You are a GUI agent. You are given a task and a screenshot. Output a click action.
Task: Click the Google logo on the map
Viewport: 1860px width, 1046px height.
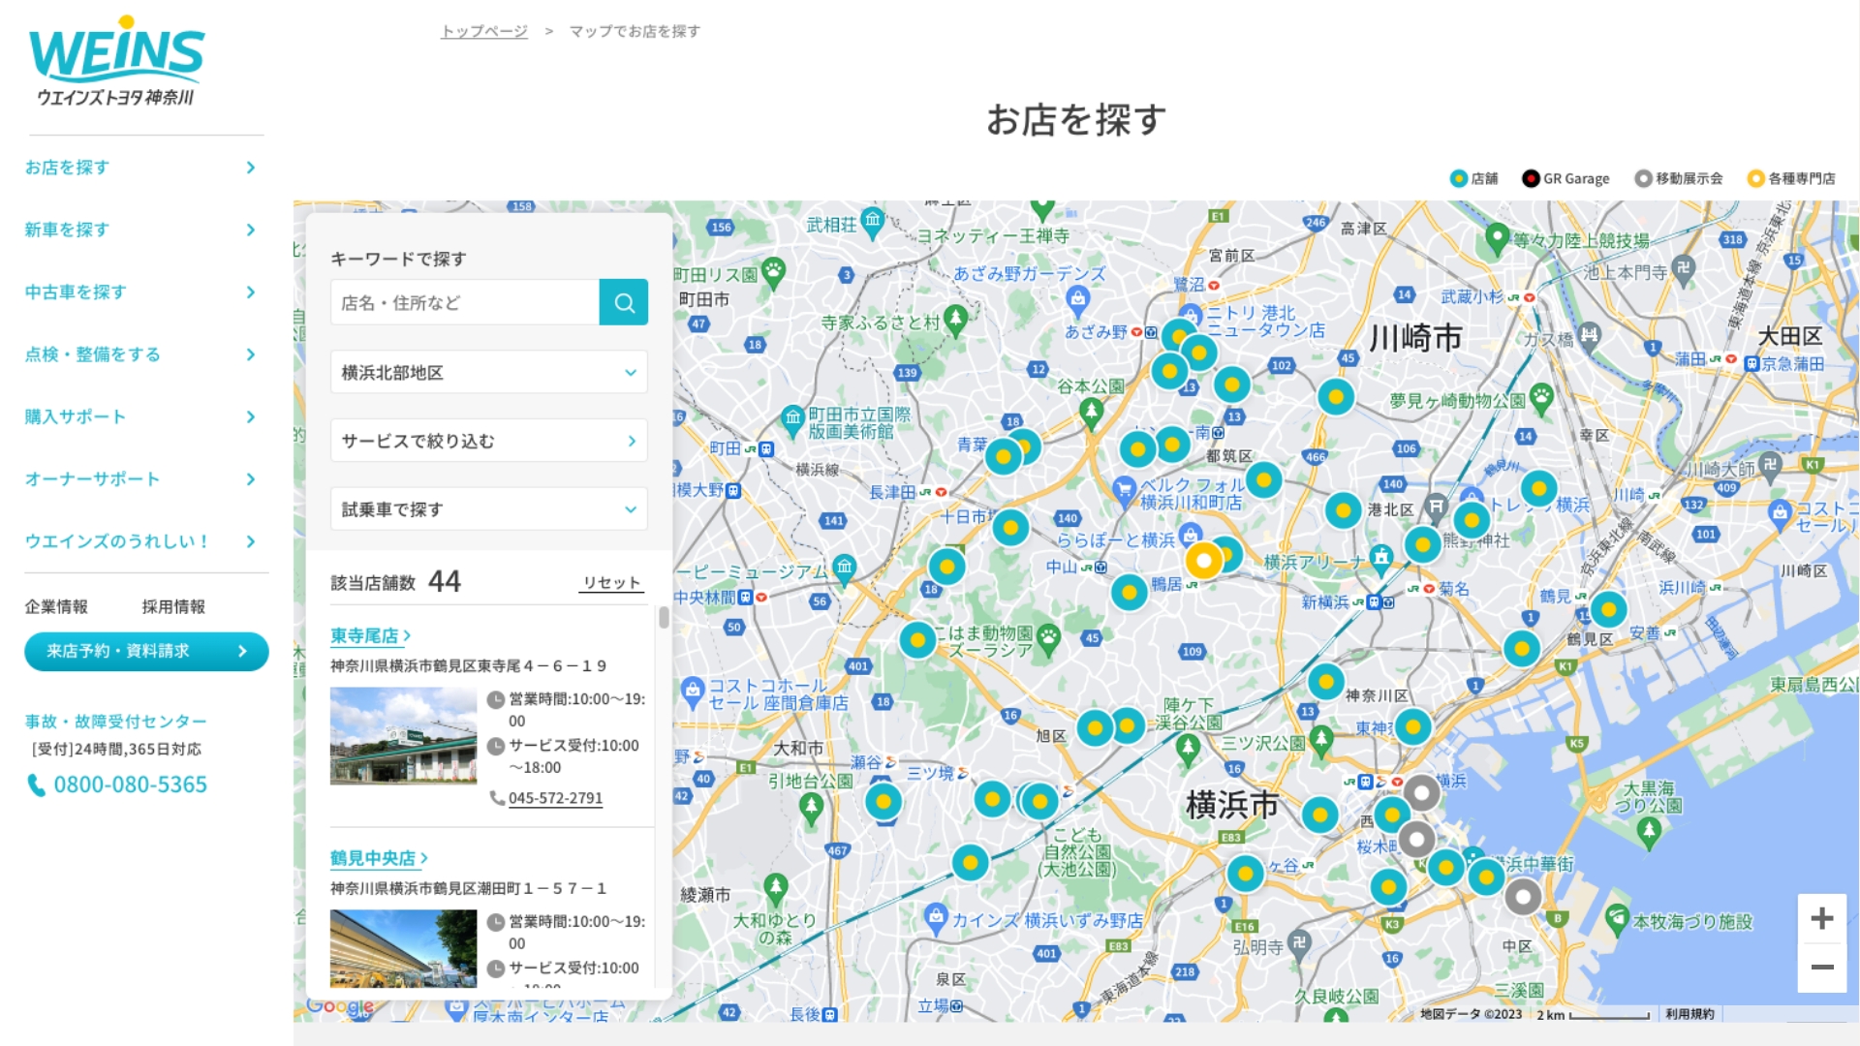point(340,1006)
